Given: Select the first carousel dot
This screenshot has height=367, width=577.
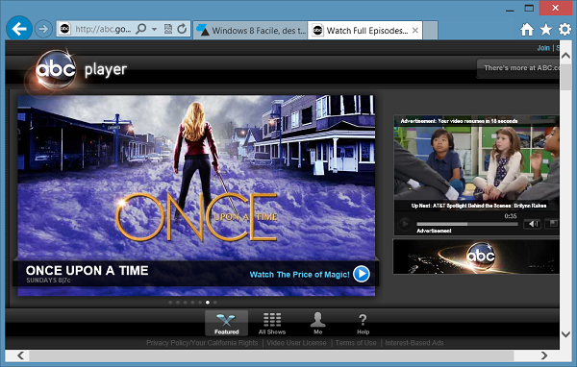Looking at the screenshot, I should point(170,303).
